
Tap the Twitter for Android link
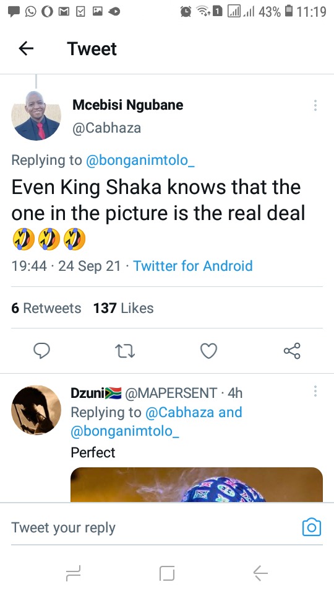pos(193,266)
